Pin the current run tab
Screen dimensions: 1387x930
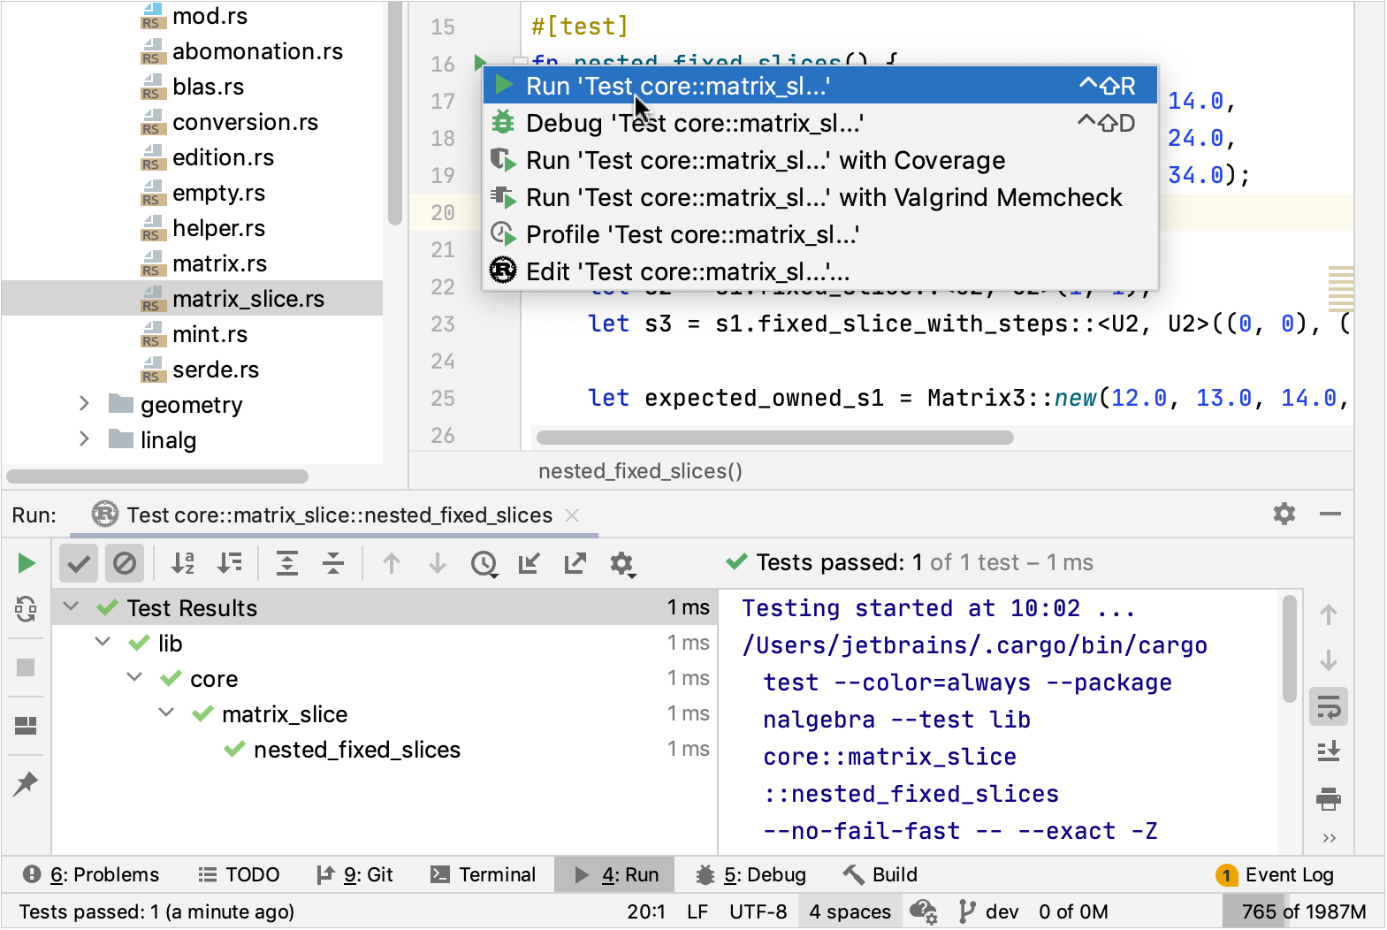[x=26, y=783]
